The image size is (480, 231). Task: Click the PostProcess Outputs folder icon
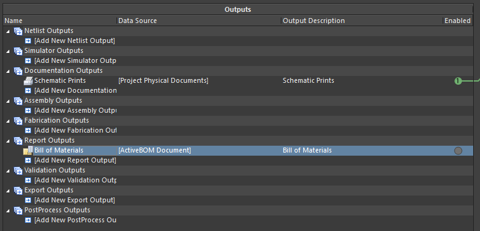click(x=18, y=210)
